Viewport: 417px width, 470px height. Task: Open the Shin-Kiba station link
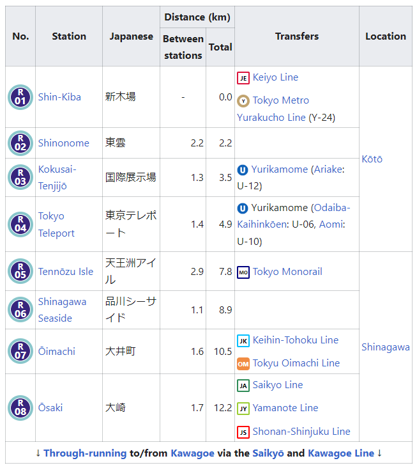(x=59, y=97)
